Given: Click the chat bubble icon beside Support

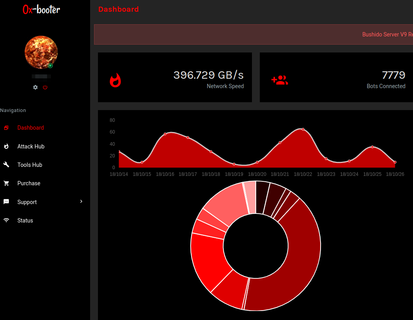Looking at the screenshot, I should pos(6,202).
